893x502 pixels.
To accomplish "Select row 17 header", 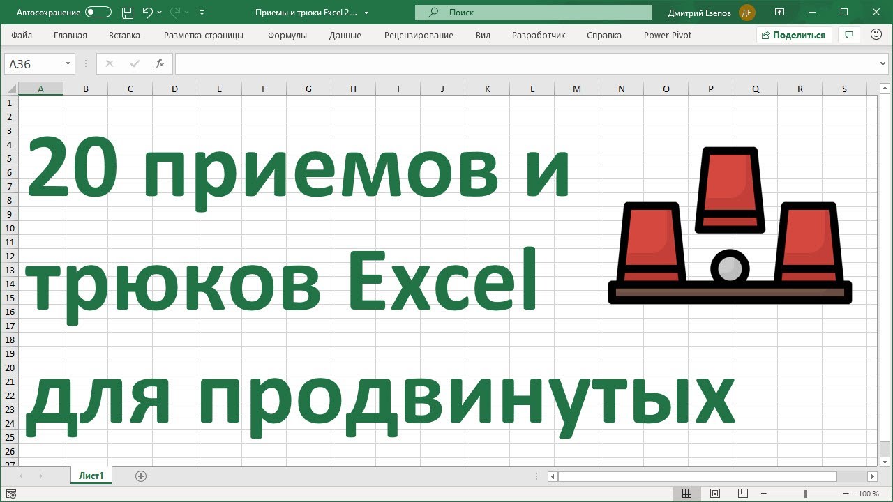I will point(9,326).
